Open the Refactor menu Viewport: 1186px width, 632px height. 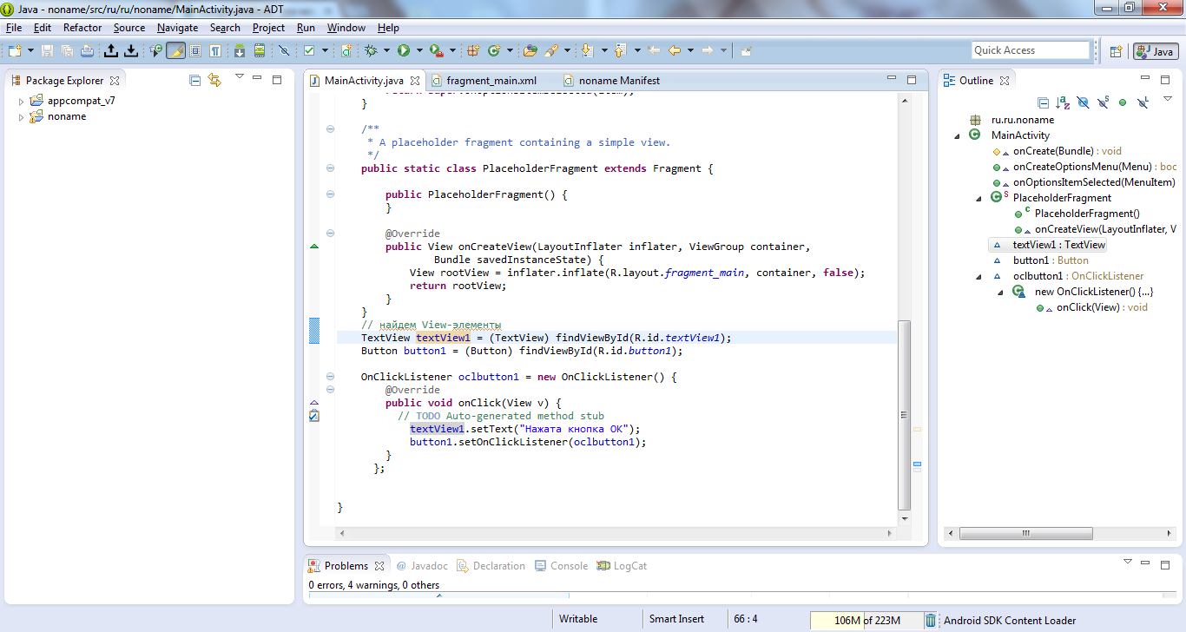pos(82,28)
